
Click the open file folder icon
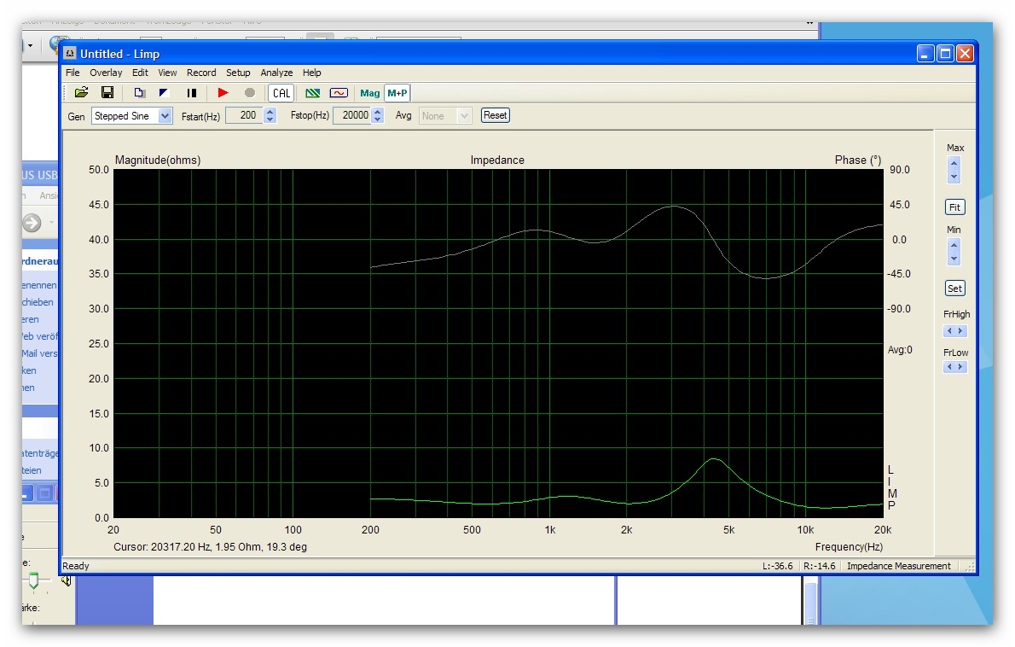click(81, 93)
